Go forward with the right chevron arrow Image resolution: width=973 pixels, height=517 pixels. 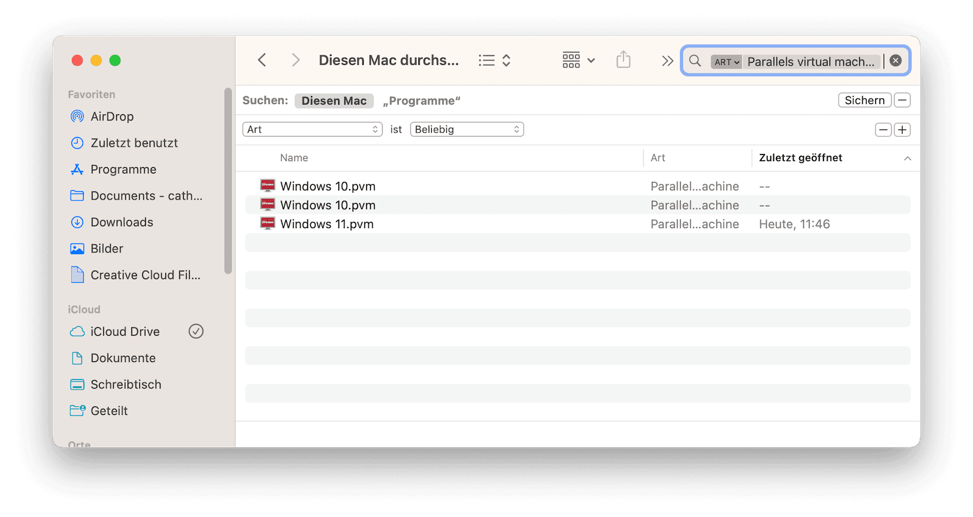click(x=296, y=60)
